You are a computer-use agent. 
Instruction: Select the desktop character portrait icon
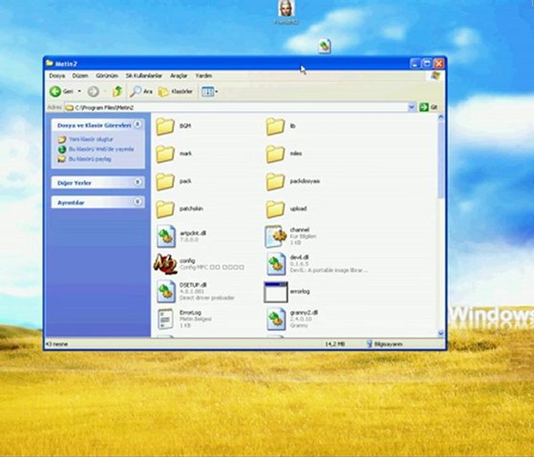(x=286, y=8)
